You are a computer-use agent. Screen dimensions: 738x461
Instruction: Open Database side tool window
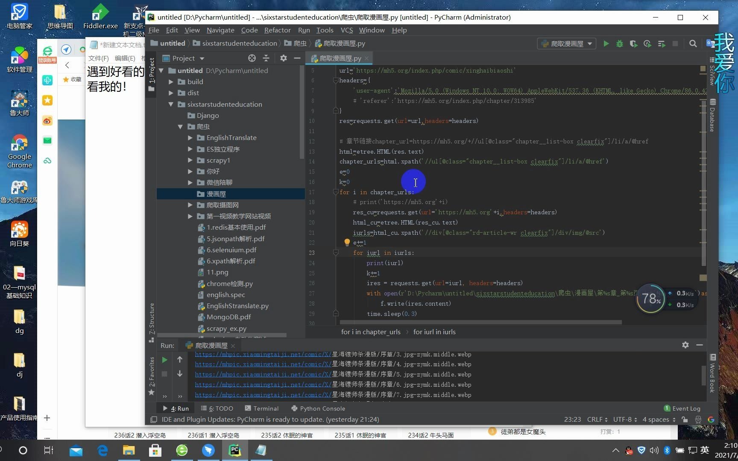coord(712,115)
